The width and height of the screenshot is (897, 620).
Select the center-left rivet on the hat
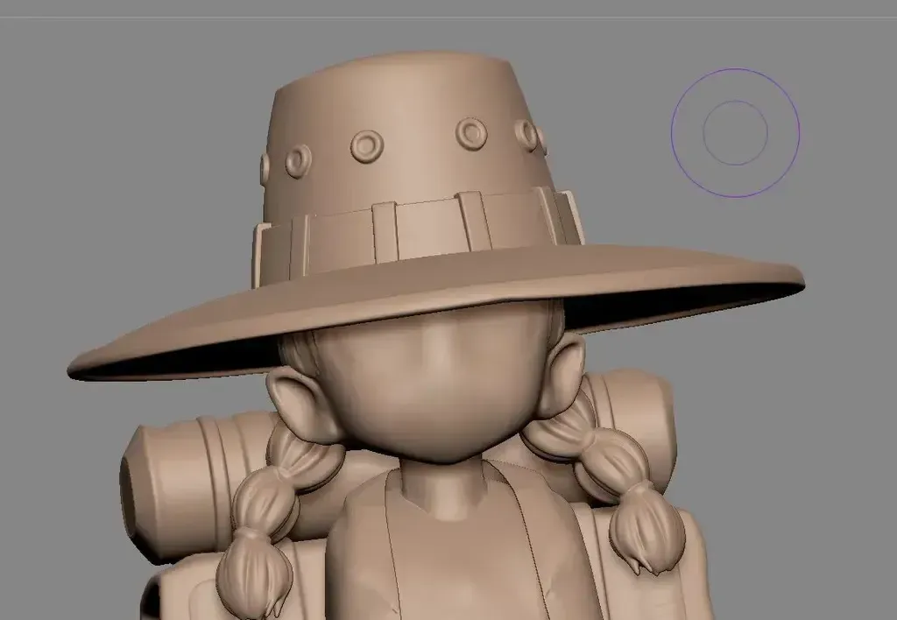point(367,145)
